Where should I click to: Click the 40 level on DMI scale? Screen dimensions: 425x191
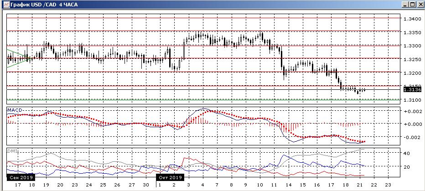409,154
